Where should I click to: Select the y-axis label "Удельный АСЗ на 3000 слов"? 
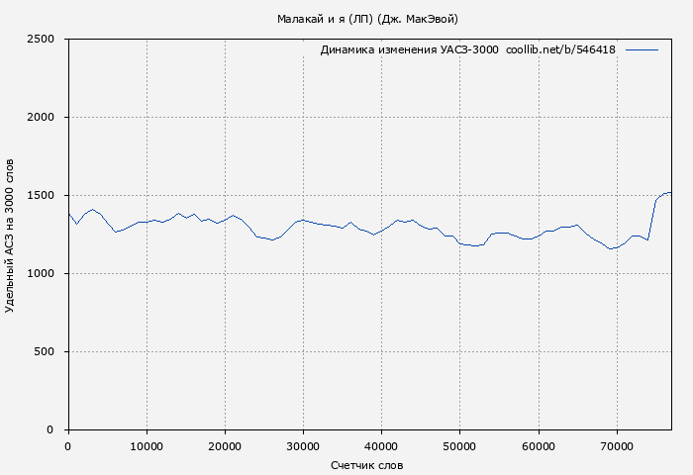(x=10, y=235)
